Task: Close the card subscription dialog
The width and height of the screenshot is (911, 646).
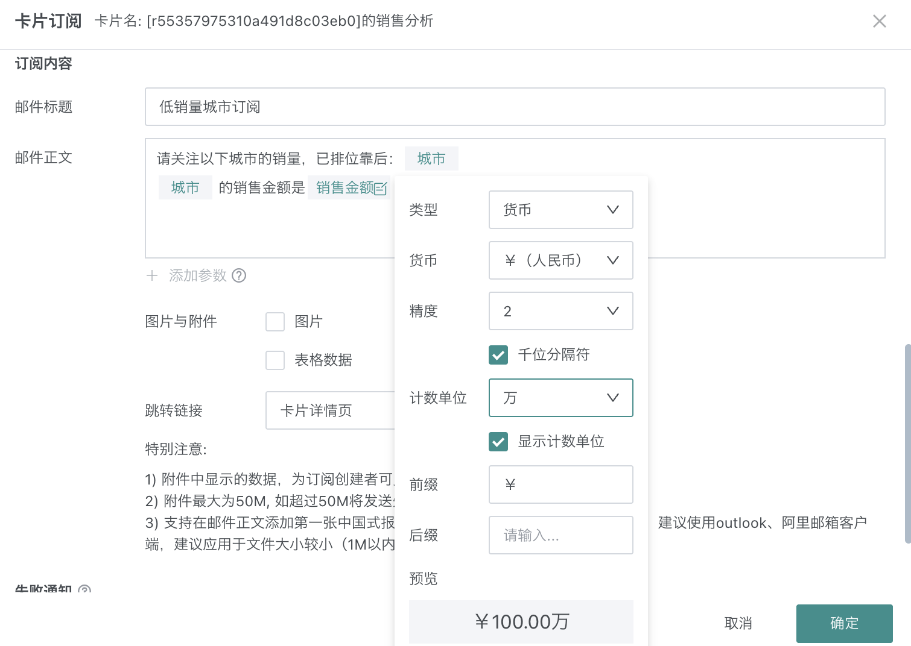Action: click(x=879, y=22)
